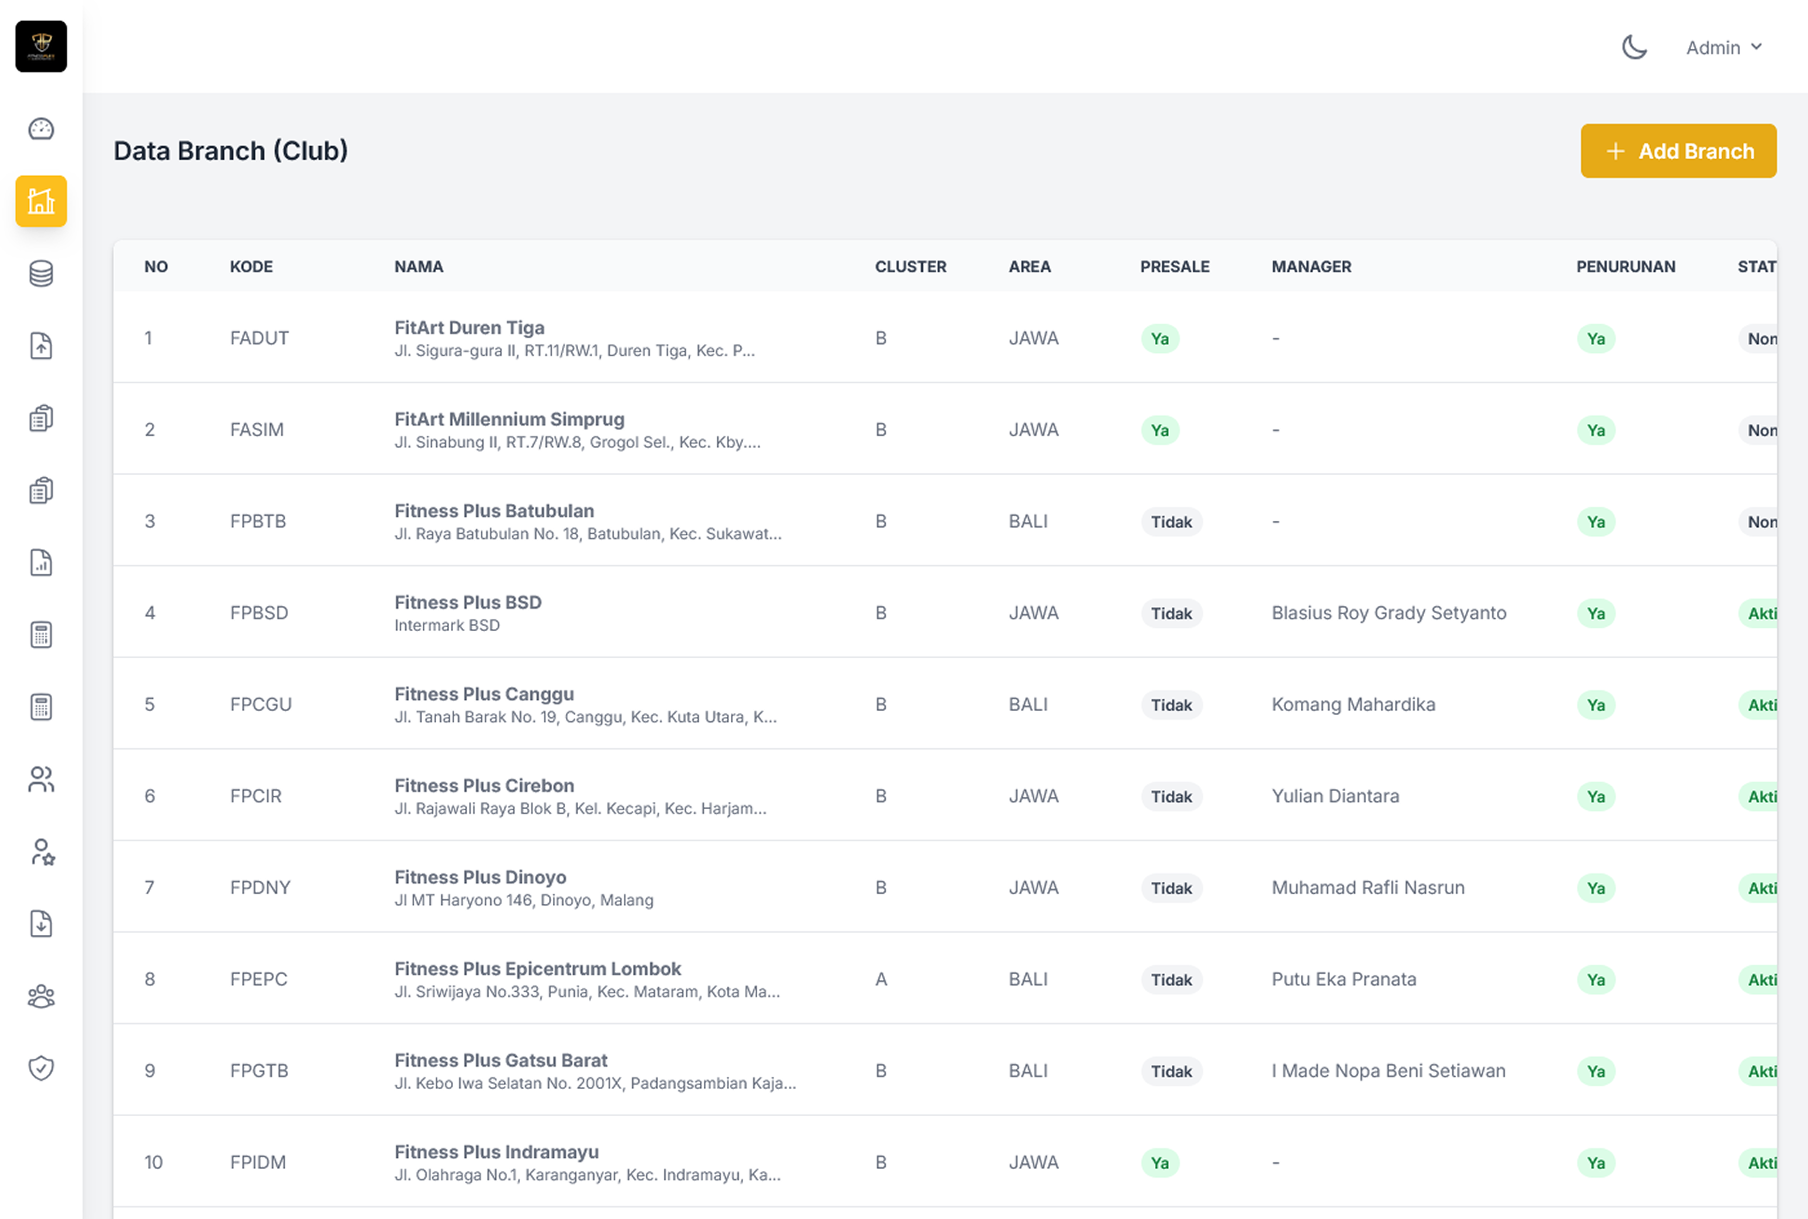Click manager Yulian Diantara

(x=1335, y=797)
